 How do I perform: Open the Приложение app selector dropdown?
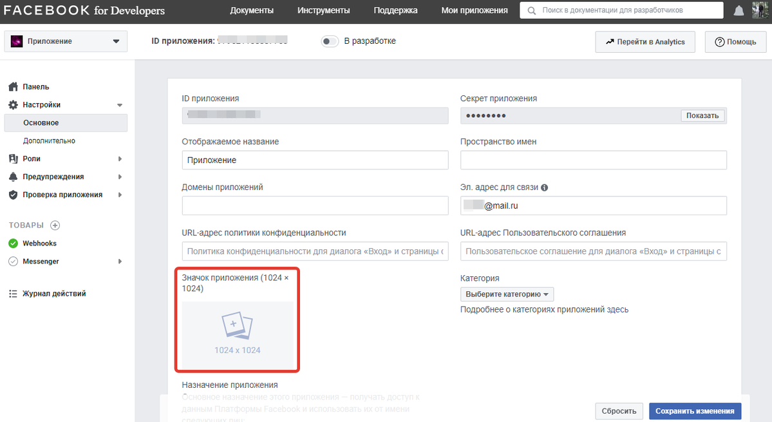(x=66, y=41)
